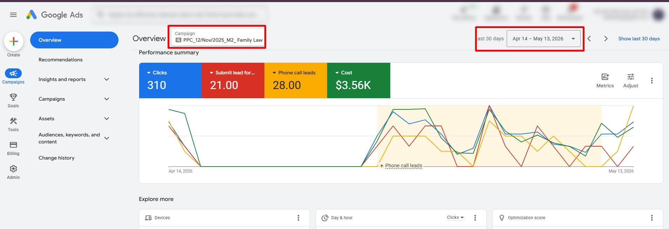Change the Clicks metric dropdown tile
Viewport: 669px width, 229px height.
(x=170, y=80)
